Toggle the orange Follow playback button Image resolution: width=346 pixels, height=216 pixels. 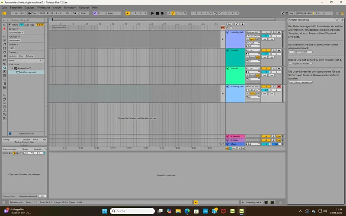(128, 13)
